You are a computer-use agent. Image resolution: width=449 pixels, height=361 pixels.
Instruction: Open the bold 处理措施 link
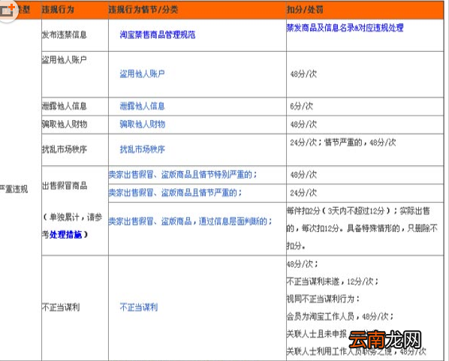click(x=65, y=235)
